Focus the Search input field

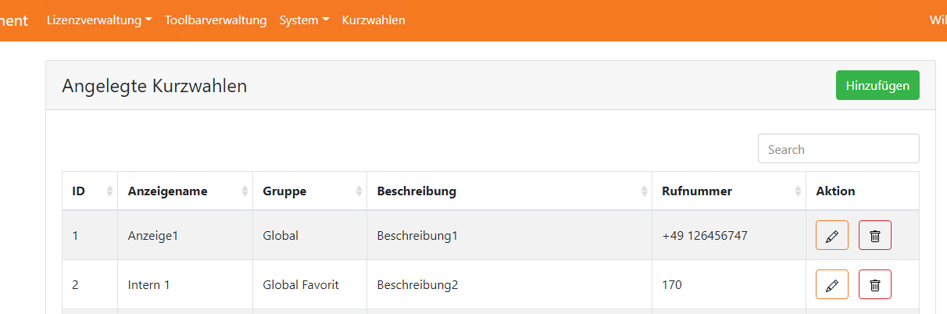[838, 149]
